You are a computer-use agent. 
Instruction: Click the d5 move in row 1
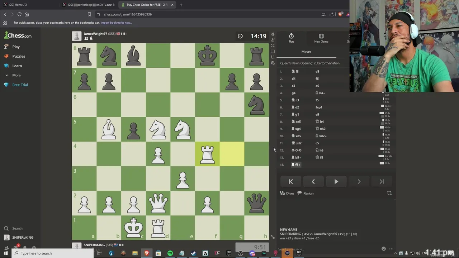317,71
